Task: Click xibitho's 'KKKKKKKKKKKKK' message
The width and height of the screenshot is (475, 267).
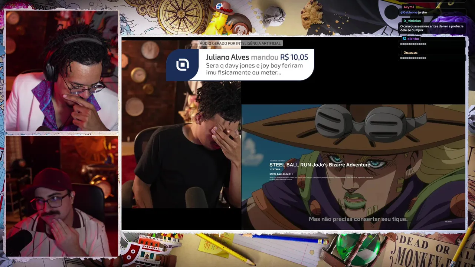Action: (x=413, y=44)
